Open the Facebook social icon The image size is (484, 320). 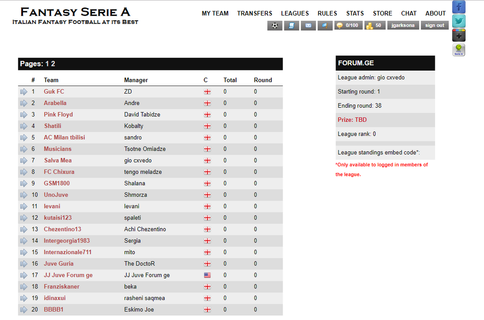pos(458,7)
